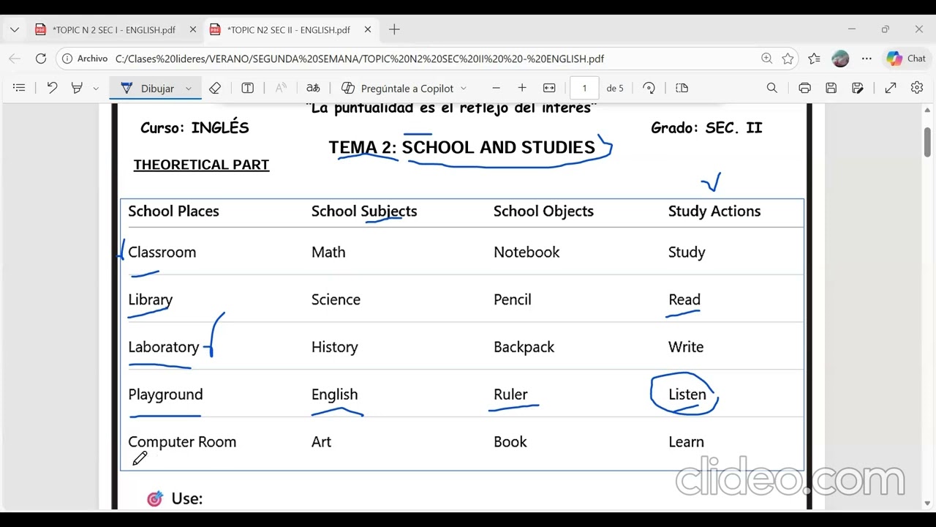936x527 pixels.
Task: Fit PDF page to width
Action: click(549, 88)
